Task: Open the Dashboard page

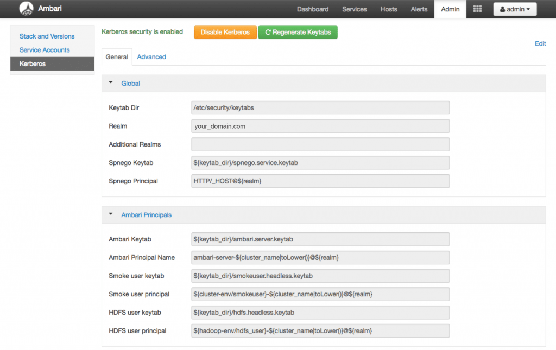Action: click(x=313, y=9)
